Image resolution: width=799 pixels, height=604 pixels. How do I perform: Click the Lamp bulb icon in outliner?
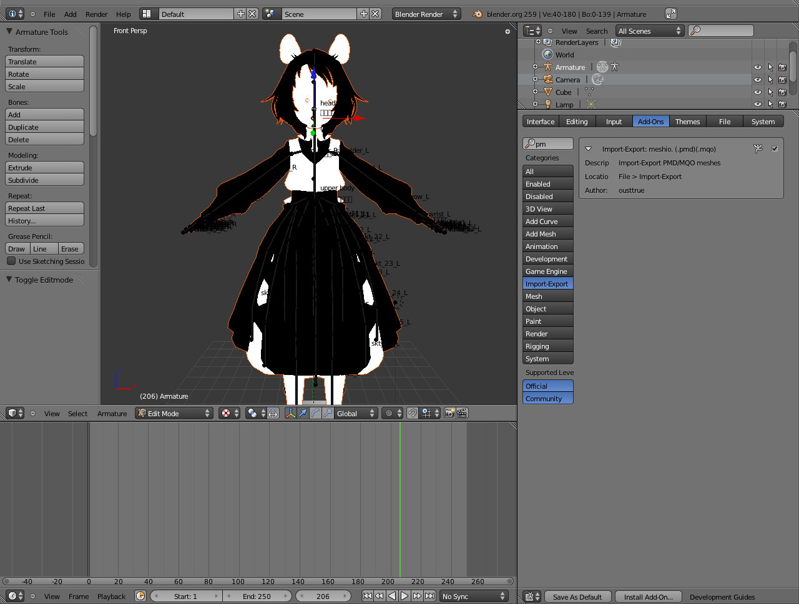point(548,104)
